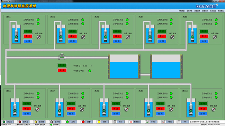Flip the remote/local rotary switch in station 7
This screenshot has width=225, height=126.
tap(82, 110)
